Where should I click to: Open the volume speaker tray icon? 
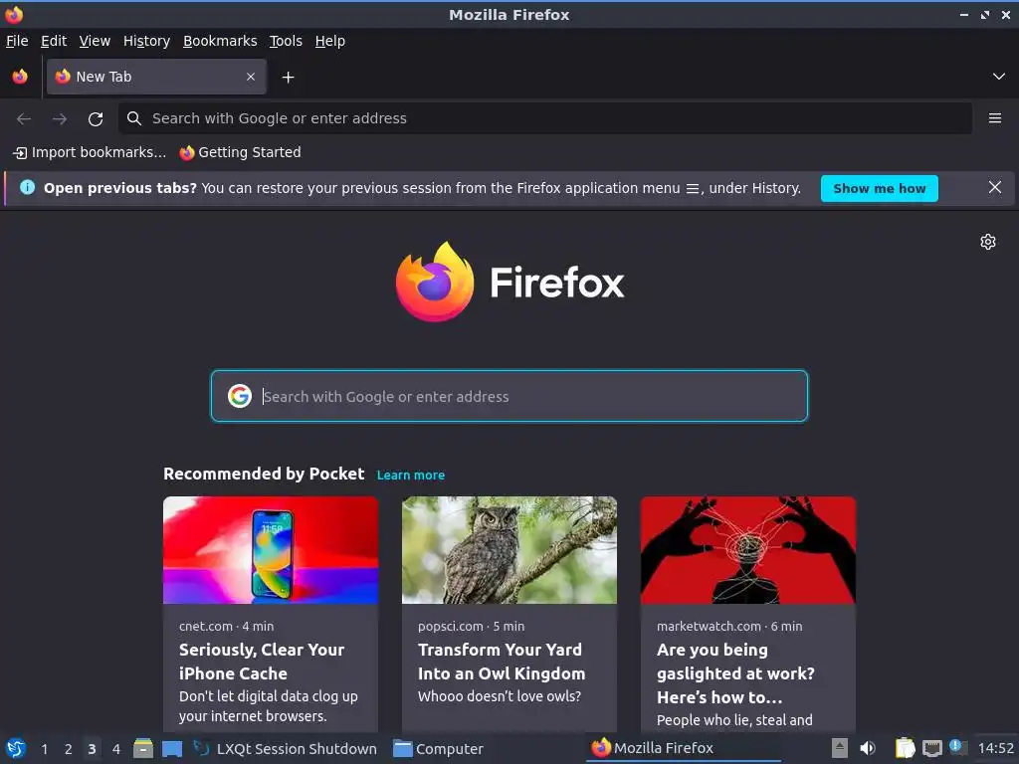[x=868, y=748]
